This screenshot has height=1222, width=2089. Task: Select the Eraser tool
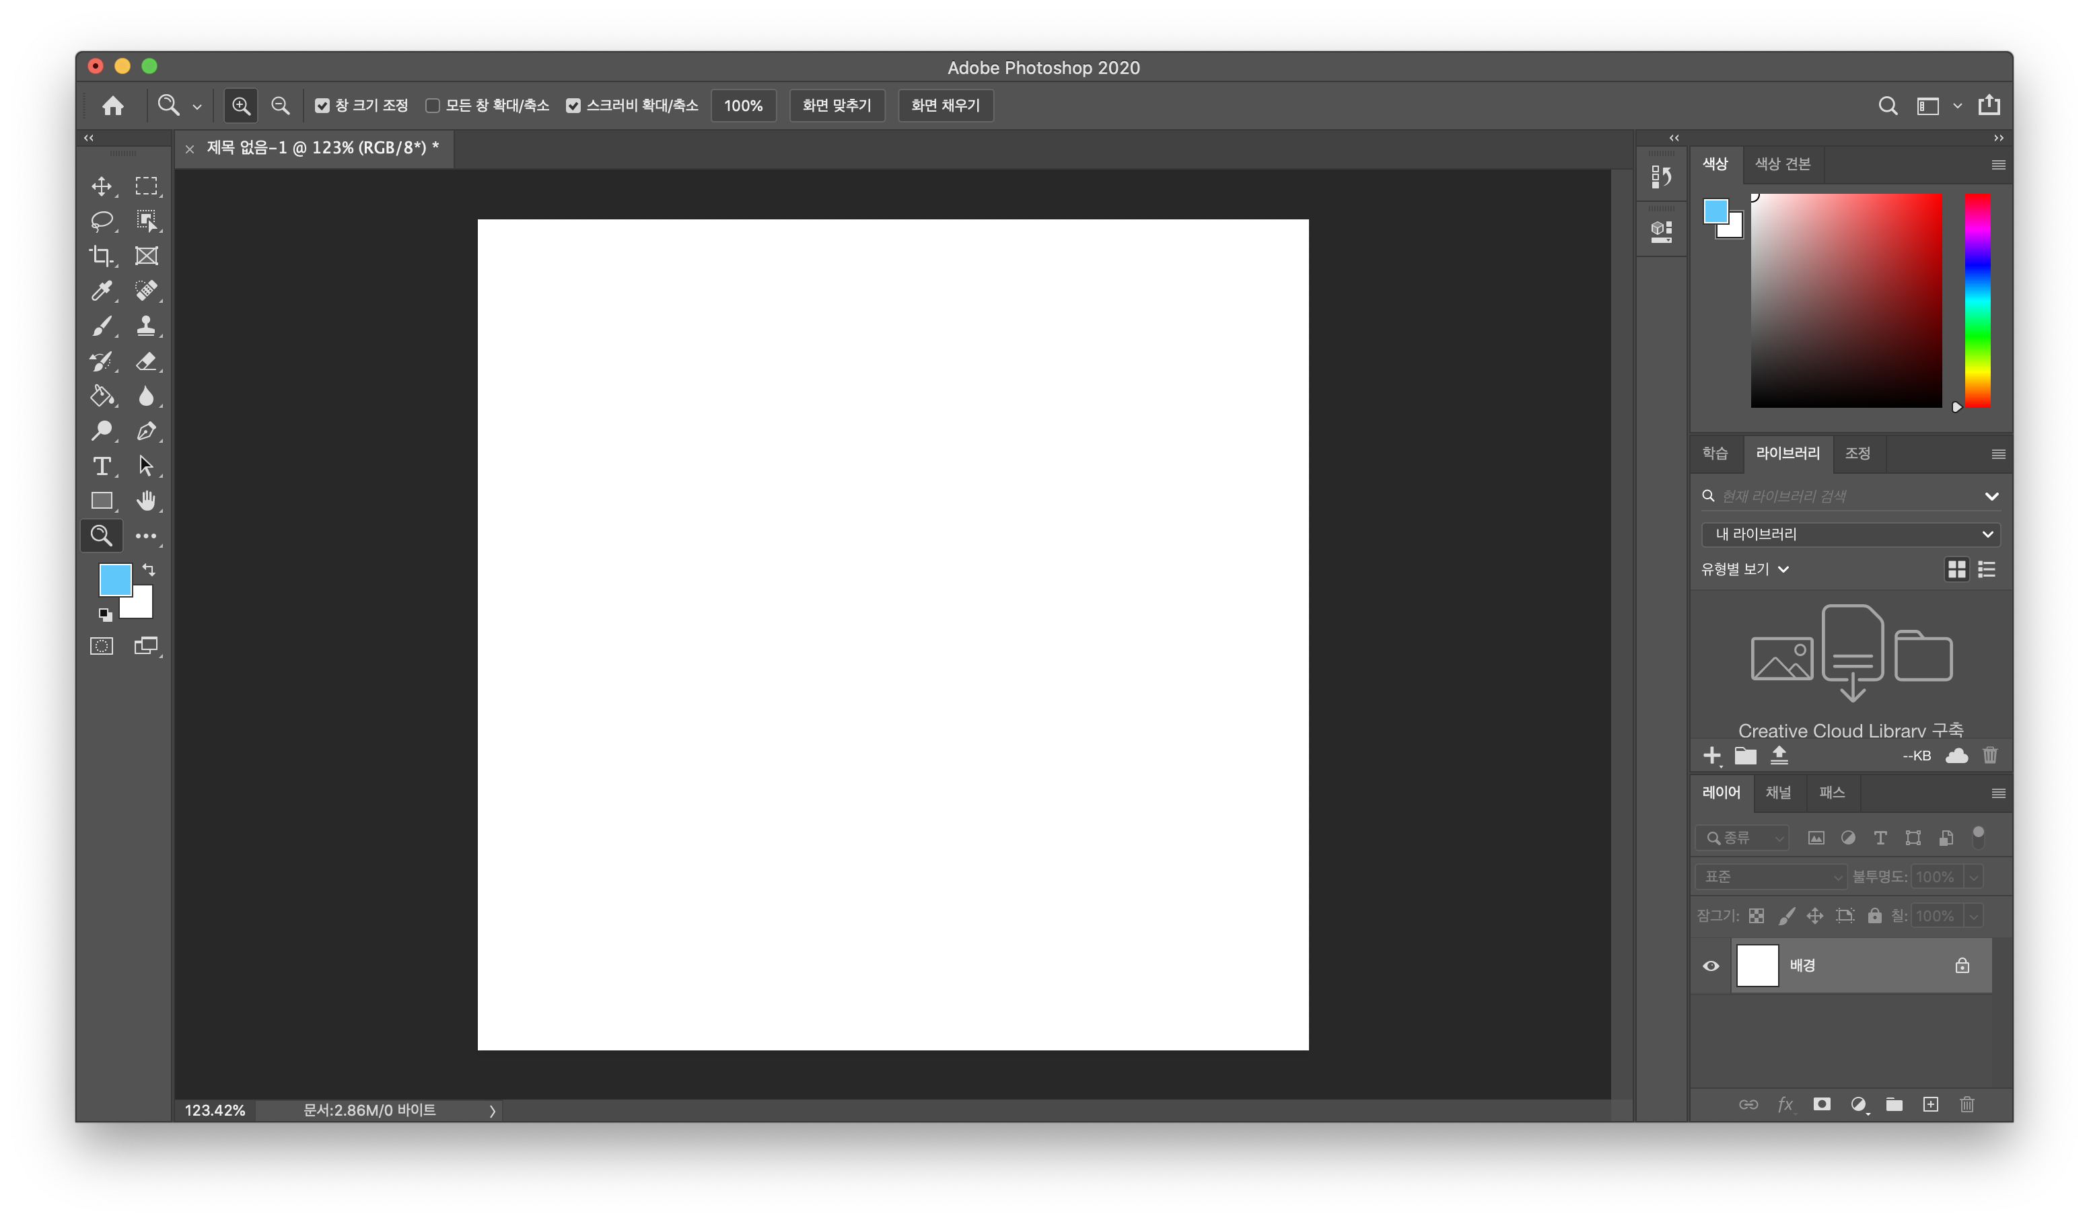[146, 361]
